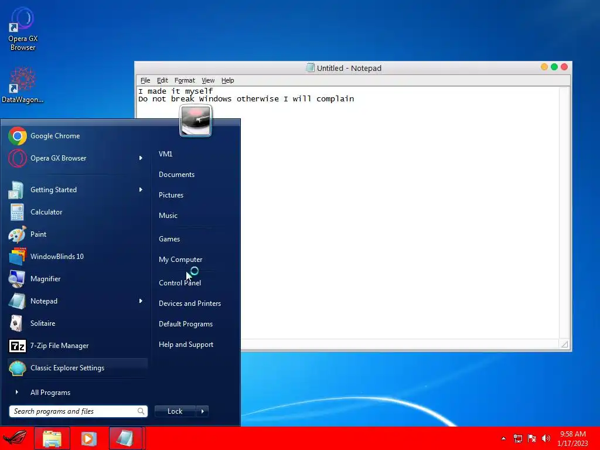Click the user account picture

196,121
